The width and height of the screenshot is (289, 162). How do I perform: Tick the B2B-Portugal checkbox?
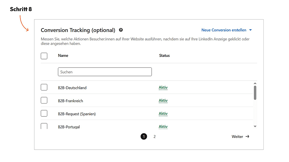(x=44, y=126)
